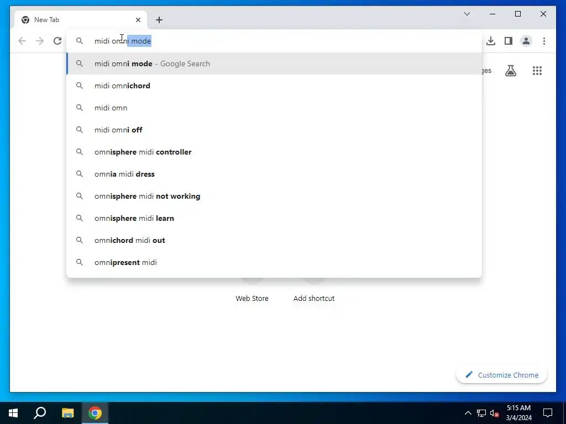Show hidden system tray icons
This screenshot has height=424, width=566.
click(x=468, y=413)
